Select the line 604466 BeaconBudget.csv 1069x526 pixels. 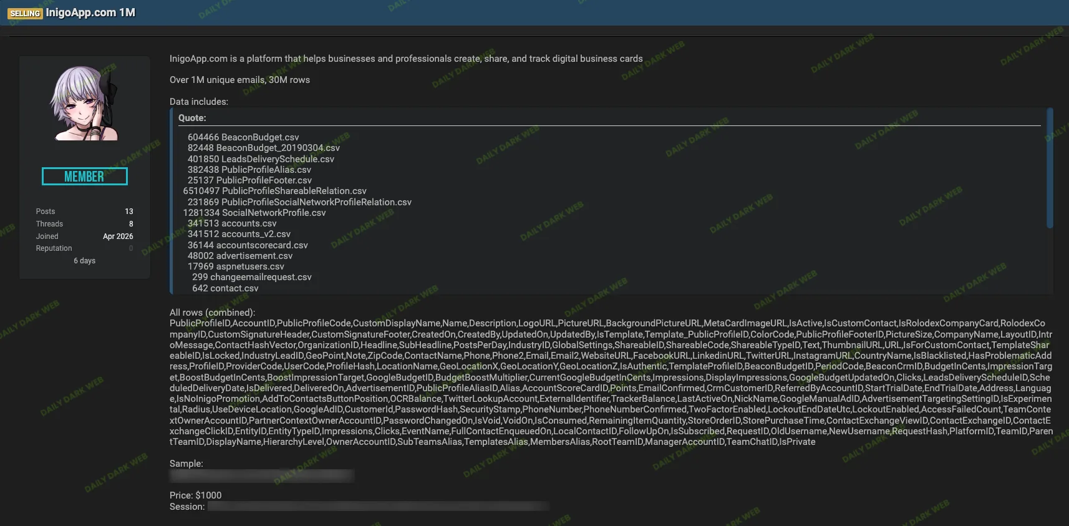(243, 137)
